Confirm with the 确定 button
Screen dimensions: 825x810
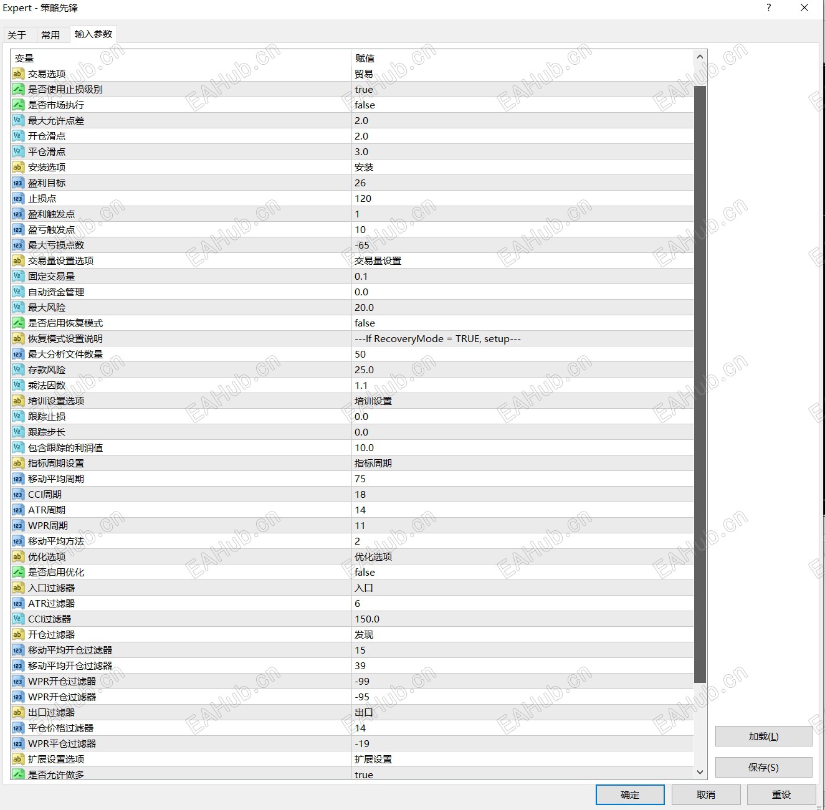pyautogui.click(x=630, y=794)
